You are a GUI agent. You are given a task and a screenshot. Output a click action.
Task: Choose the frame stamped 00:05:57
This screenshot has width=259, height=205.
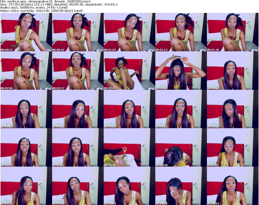click(78, 147)
